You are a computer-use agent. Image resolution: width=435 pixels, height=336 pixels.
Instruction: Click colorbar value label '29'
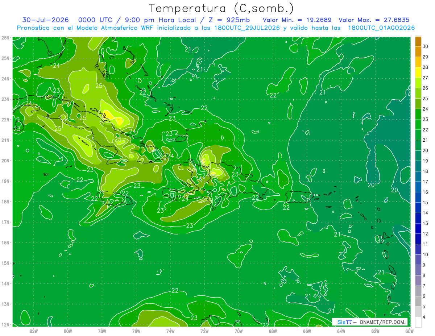(426, 57)
